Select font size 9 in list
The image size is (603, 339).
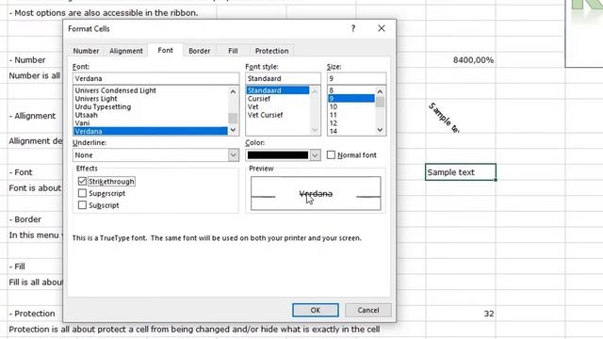[351, 98]
